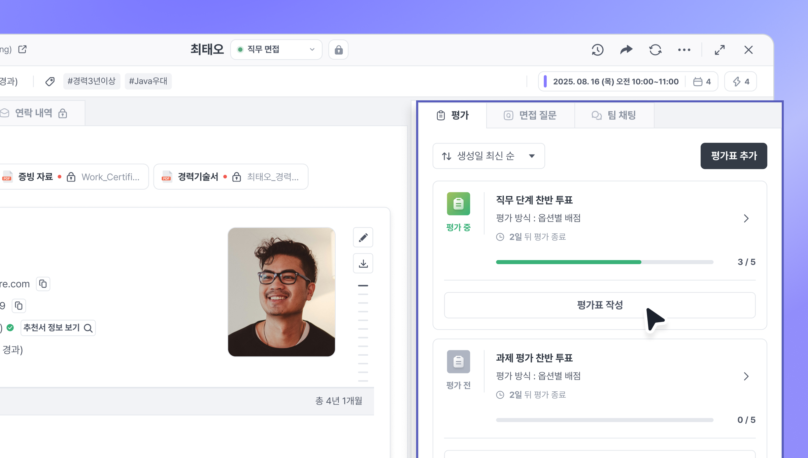Expand panel with the diagonal arrows icon
This screenshot has width=808, height=458.
pos(719,50)
